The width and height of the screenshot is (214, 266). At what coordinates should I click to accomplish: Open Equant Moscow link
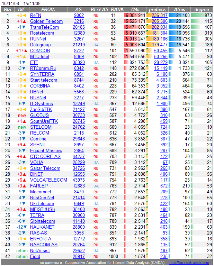click(46, 151)
